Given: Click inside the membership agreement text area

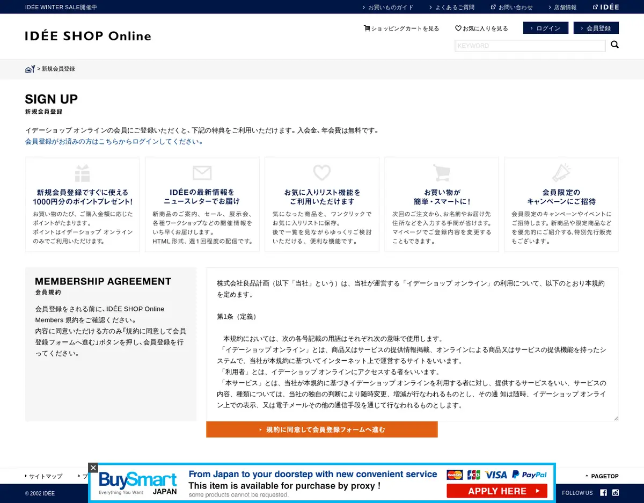Looking at the screenshot, I should [412, 344].
